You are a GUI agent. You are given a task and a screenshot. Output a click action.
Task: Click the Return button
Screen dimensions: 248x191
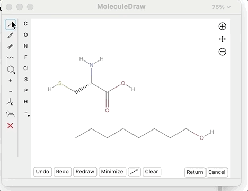click(195, 172)
